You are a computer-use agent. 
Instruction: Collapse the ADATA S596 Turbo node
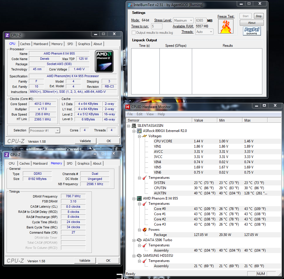coord(134,240)
